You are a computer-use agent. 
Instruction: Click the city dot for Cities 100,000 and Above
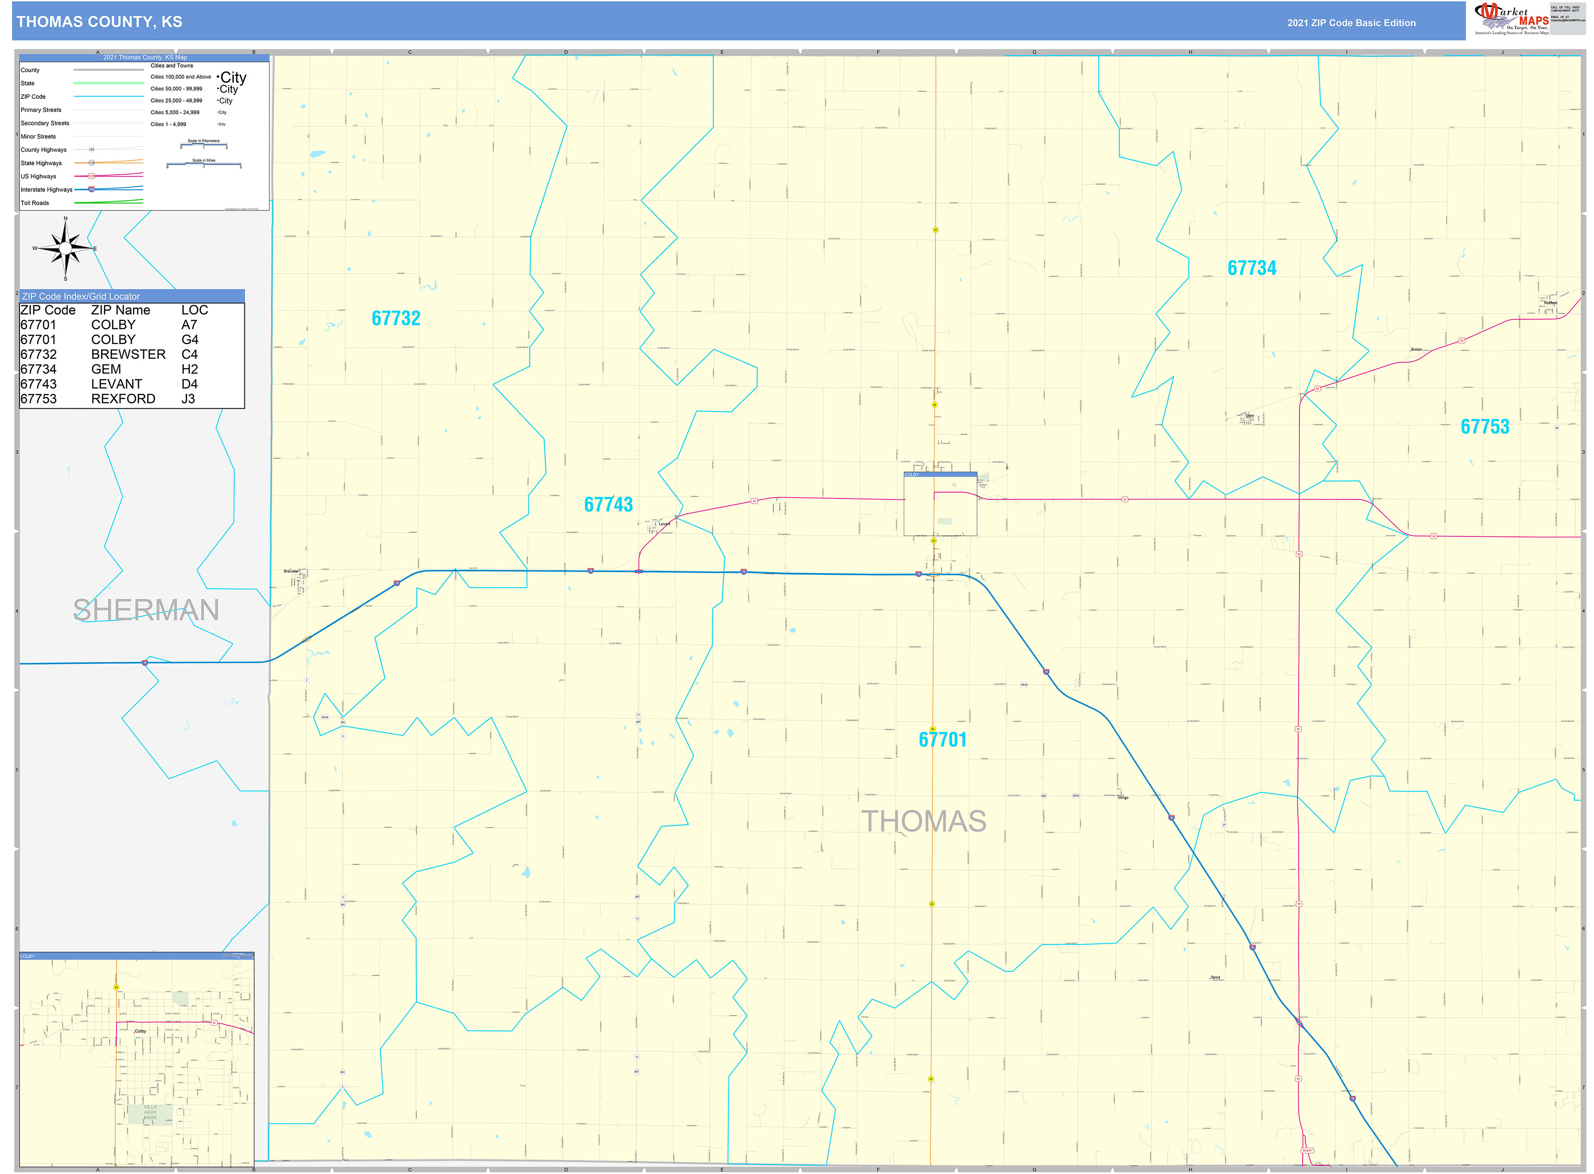click(x=219, y=76)
